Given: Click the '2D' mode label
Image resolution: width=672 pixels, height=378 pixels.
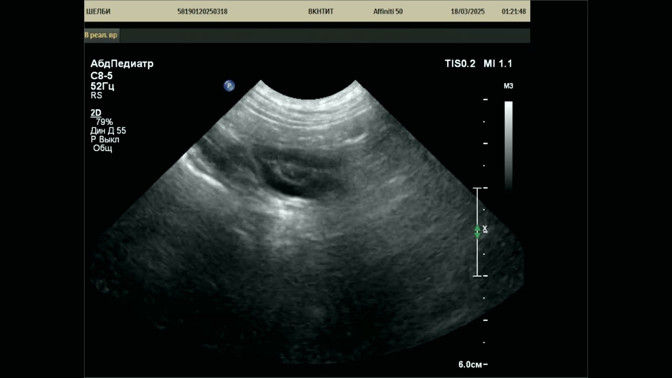Looking at the screenshot, I should tap(96, 113).
